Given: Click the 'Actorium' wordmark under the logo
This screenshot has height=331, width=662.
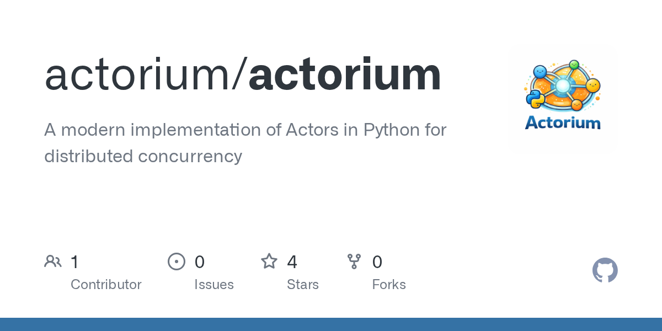Looking at the screenshot, I should 563,121.
